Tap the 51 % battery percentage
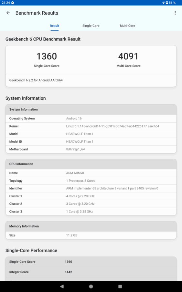The height and width of the screenshot is (292, 182). [x=172, y=3]
